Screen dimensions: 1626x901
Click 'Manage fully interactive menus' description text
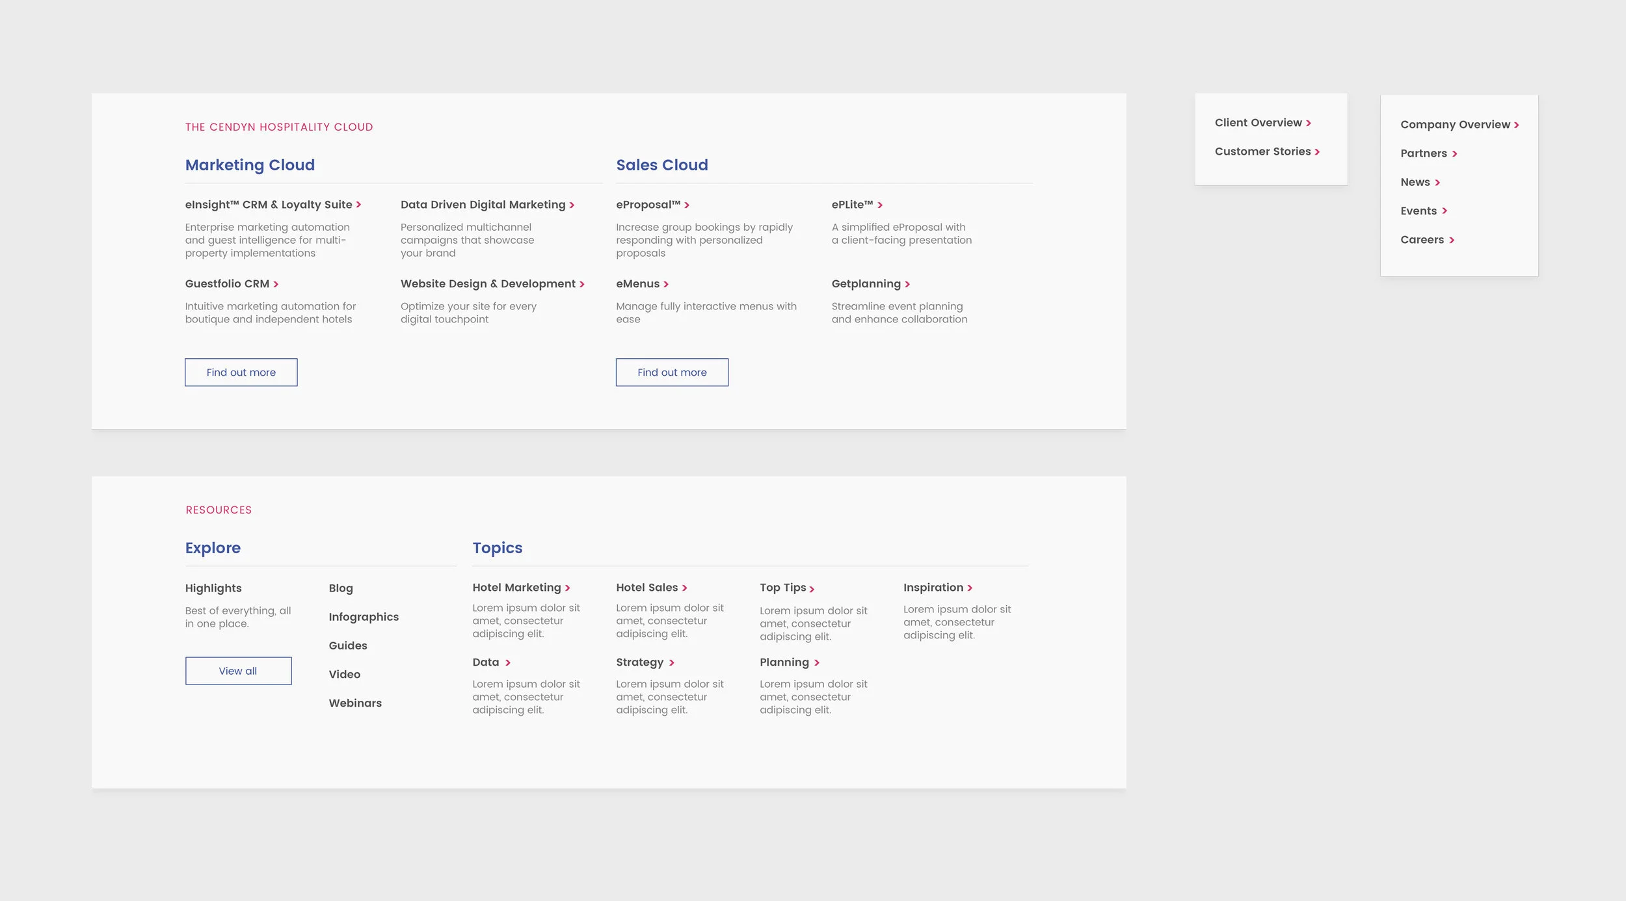tap(706, 313)
